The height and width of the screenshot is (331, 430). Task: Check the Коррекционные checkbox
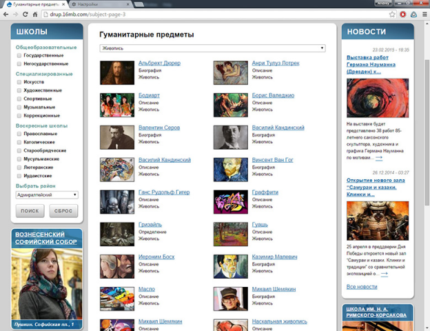(x=19, y=116)
